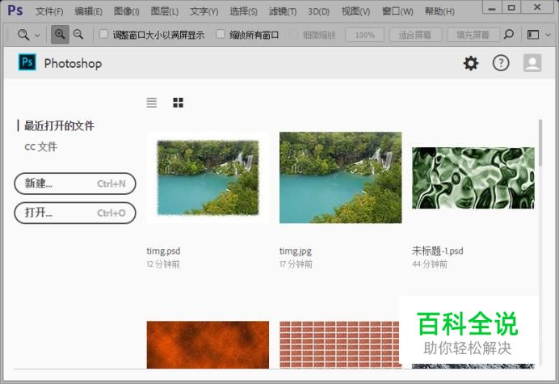
Task: Open the timg.psd thumbnail
Action: pyautogui.click(x=208, y=178)
